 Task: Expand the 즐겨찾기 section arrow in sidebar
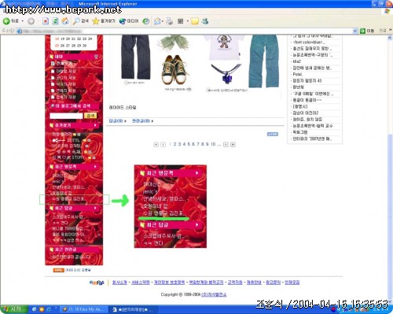[95, 125]
